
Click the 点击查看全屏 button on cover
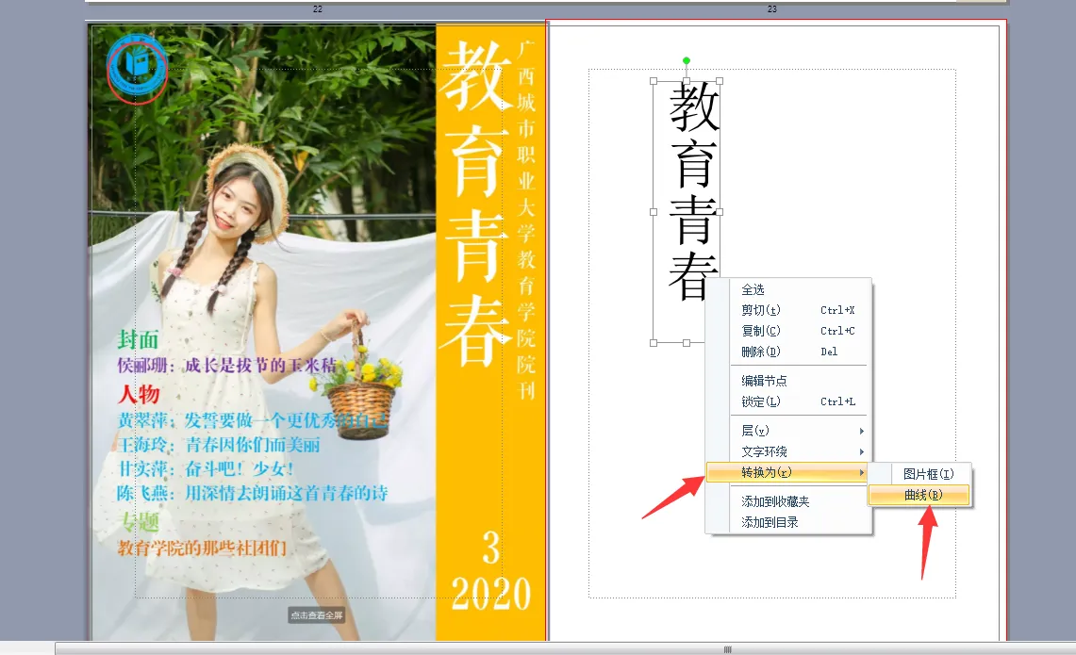click(x=316, y=615)
